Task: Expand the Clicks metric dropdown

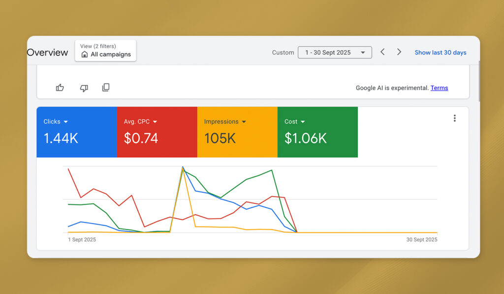Action: (66, 122)
